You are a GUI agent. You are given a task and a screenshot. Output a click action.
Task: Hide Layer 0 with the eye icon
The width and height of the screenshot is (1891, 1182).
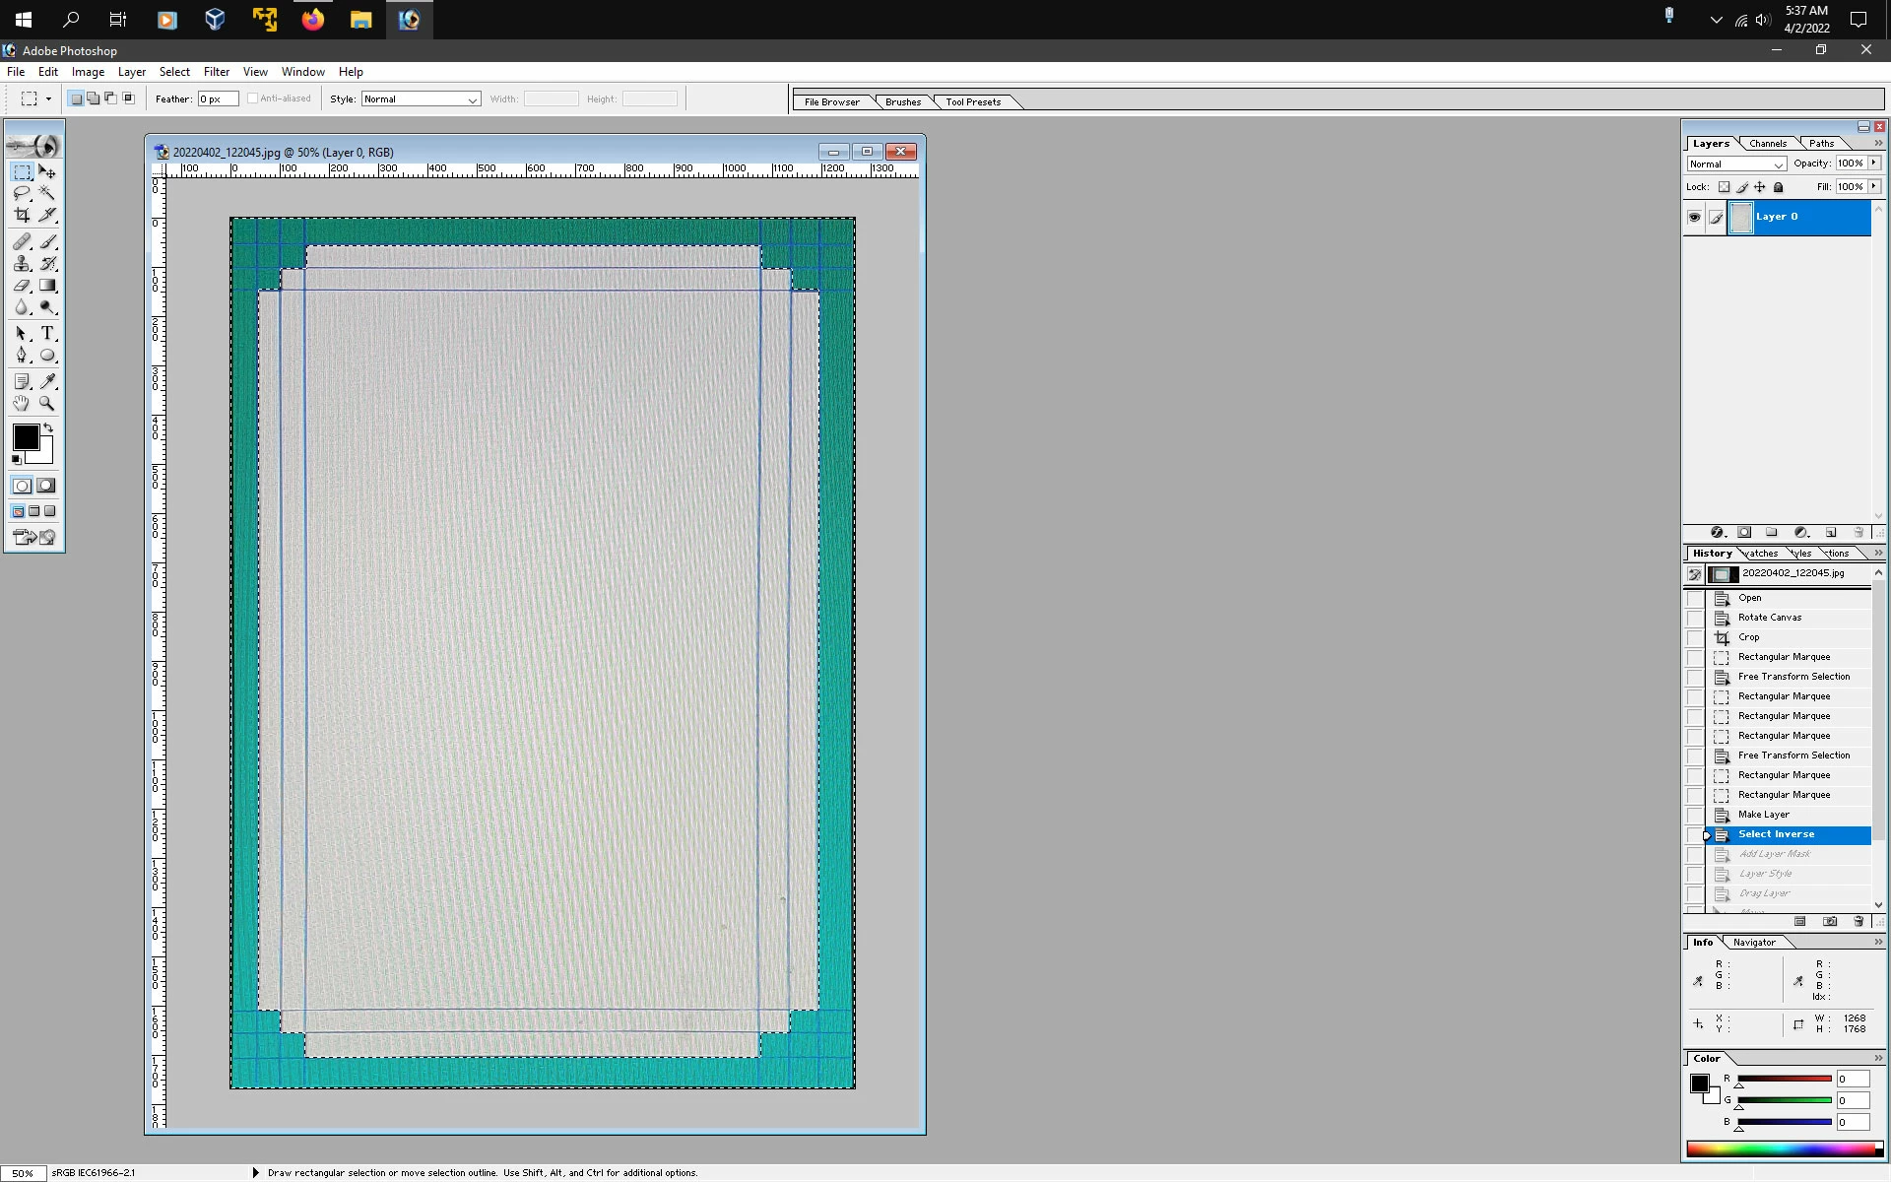coord(1694,218)
